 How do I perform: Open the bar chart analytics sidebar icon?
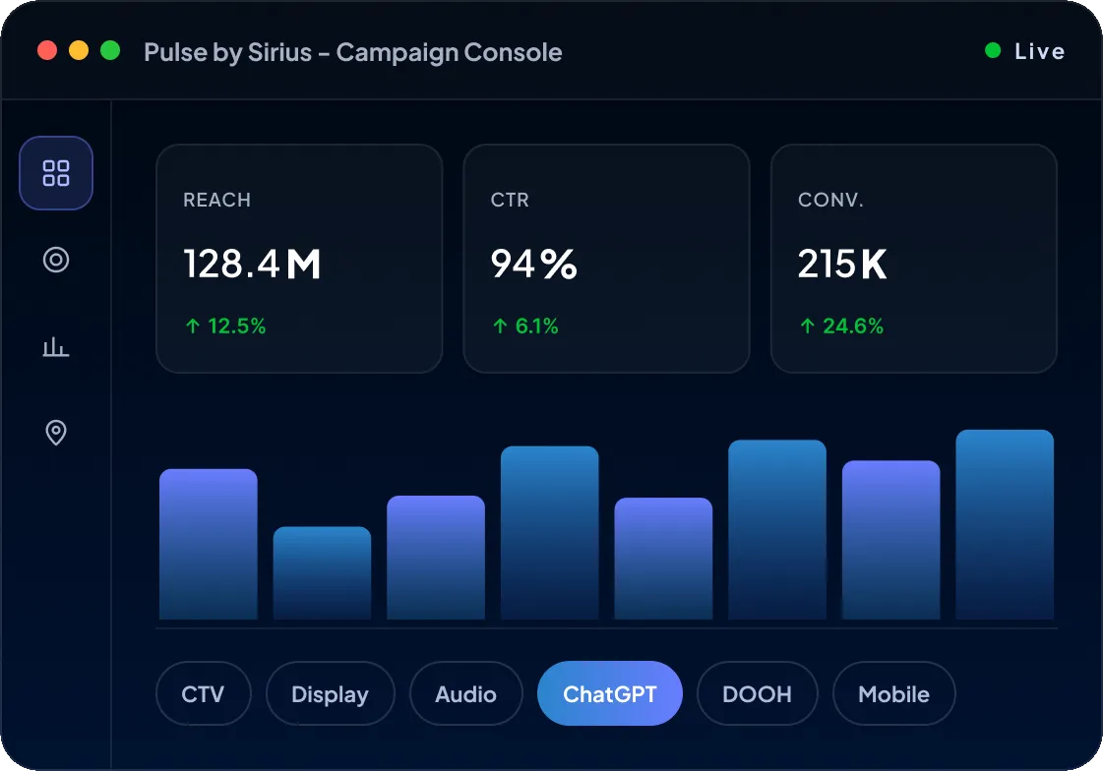coord(55,346)
